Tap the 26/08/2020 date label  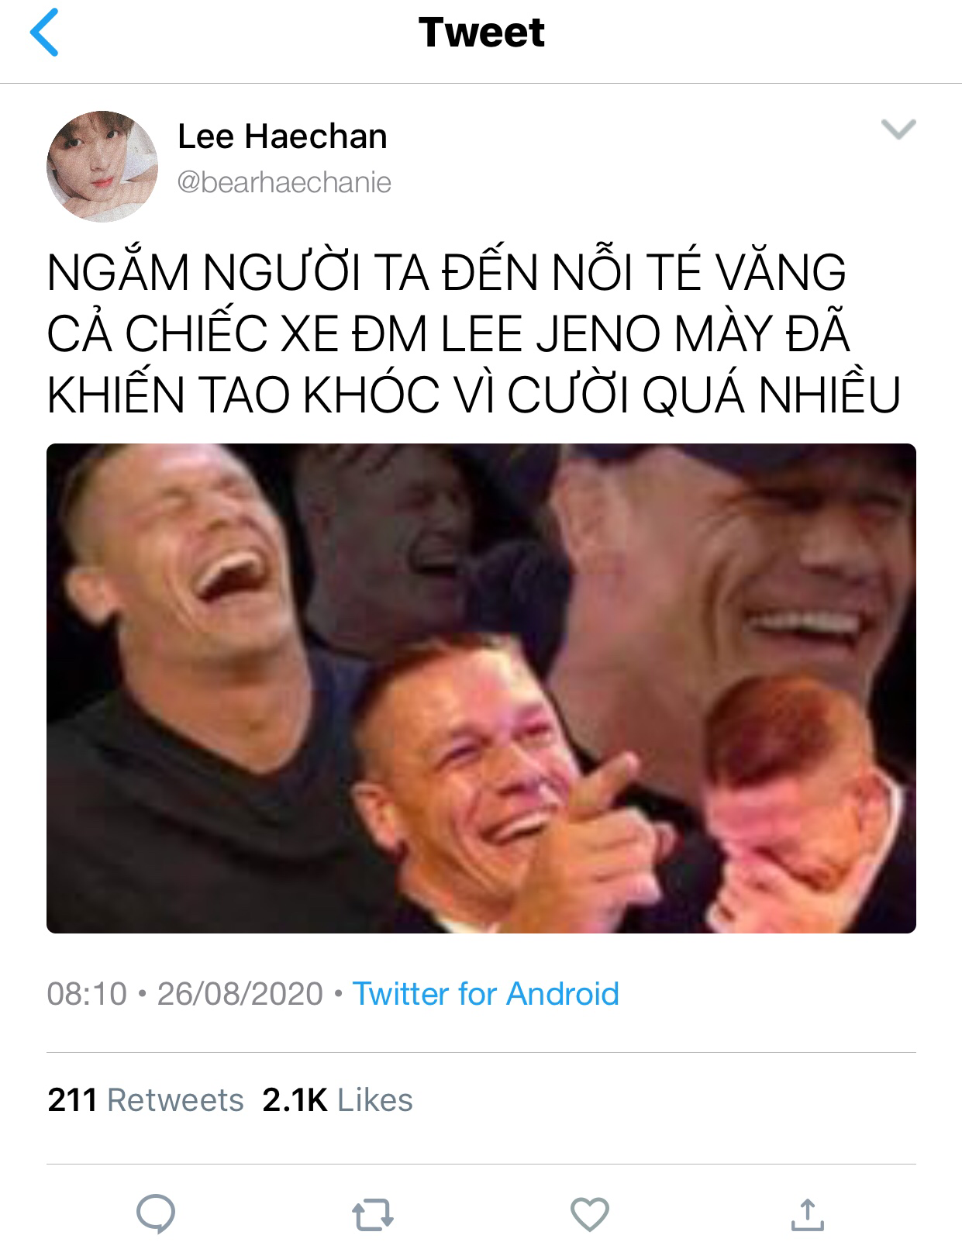[x=240, y=993]
